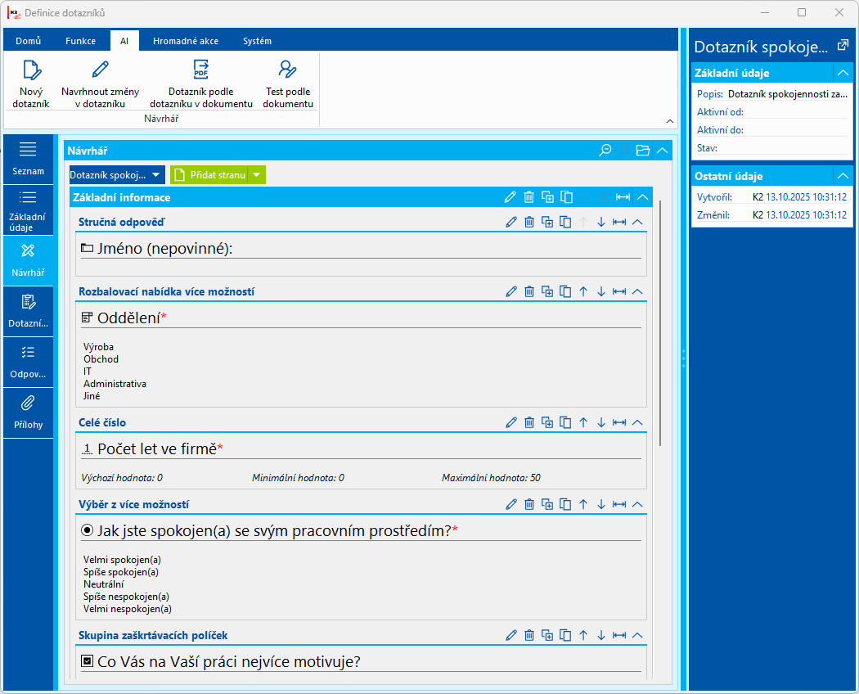Click the Neutrální option
Viewport: 859px width, 694px height.
click(104, 584)
